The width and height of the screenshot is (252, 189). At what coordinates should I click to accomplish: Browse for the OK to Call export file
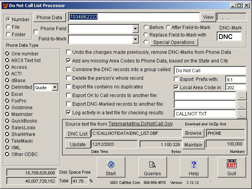(242, 95)
